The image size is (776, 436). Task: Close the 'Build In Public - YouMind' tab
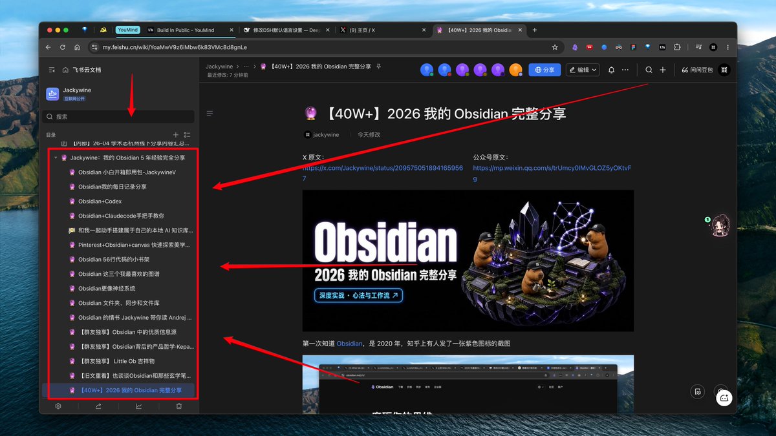pyautogui.click(x=232, y=30)
